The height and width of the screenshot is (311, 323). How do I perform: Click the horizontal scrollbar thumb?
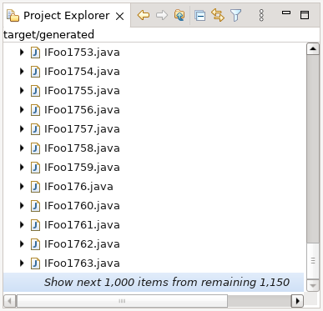point(122,301)
